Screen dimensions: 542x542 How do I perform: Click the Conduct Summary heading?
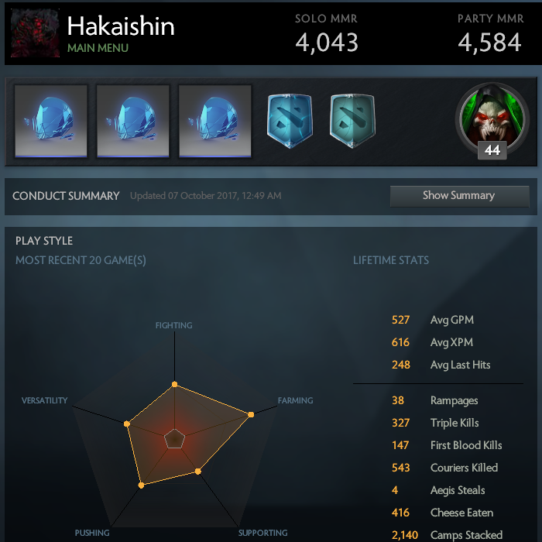(66, 196)
